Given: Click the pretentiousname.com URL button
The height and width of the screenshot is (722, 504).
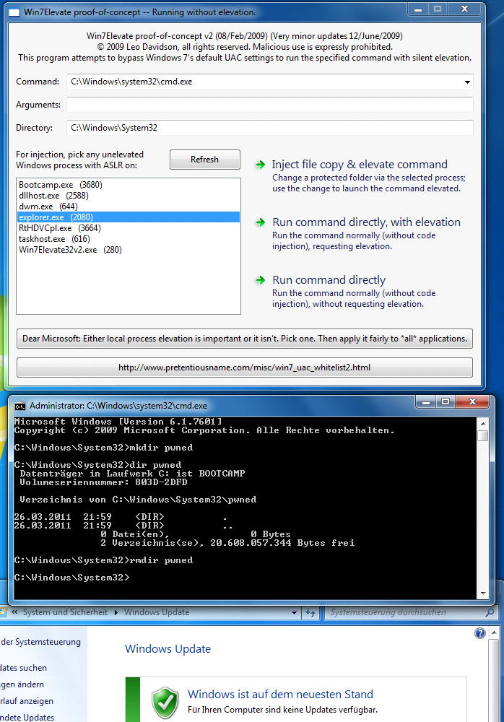Looking at the screenshot, I should pos(244,367).
